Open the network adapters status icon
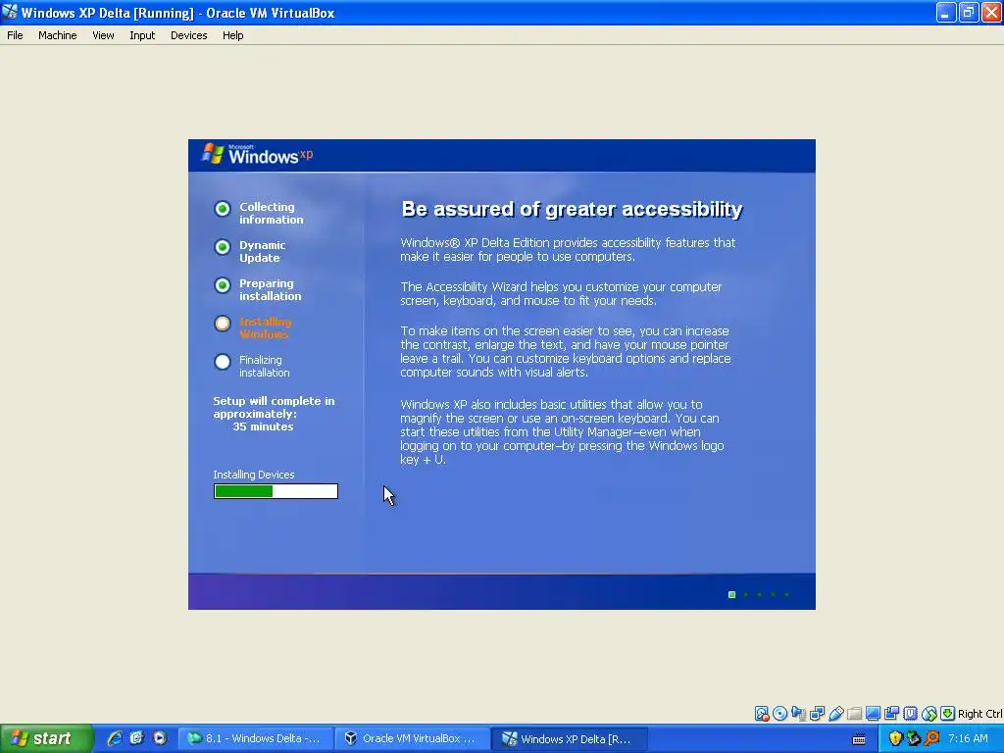The width and height of the screenshot is (1004, 753). [817, 714]
